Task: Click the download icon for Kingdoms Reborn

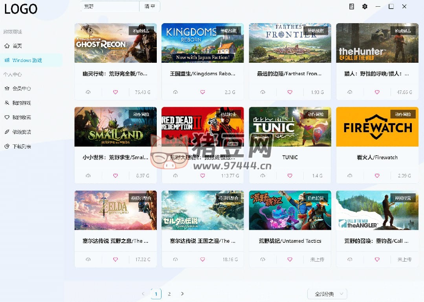Action: [x=175, y=92]
